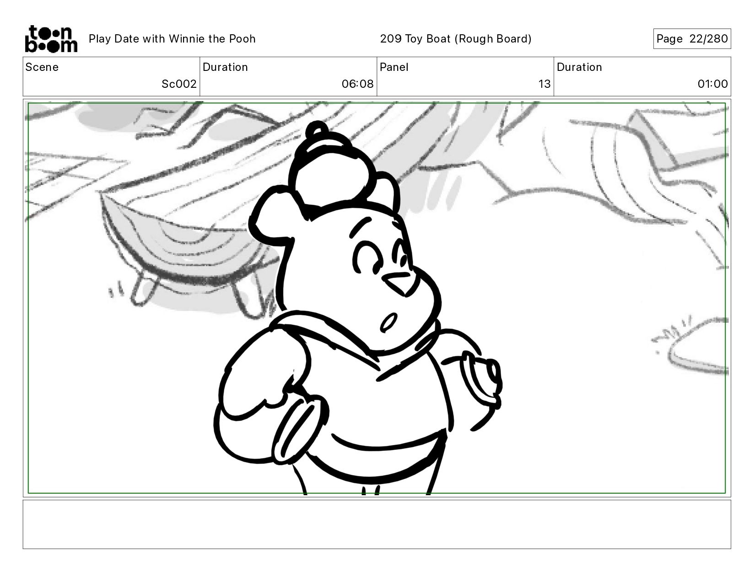
Task: Select the panel duration value '01:00'
Action: point(712,84)
